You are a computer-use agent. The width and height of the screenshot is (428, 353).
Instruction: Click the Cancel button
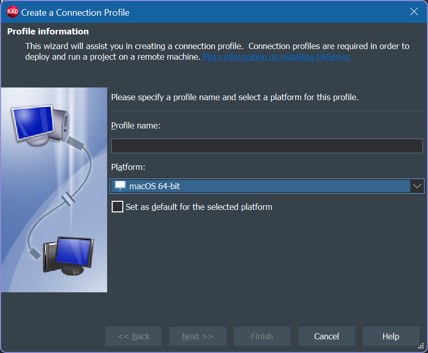[x=326, y=336]
